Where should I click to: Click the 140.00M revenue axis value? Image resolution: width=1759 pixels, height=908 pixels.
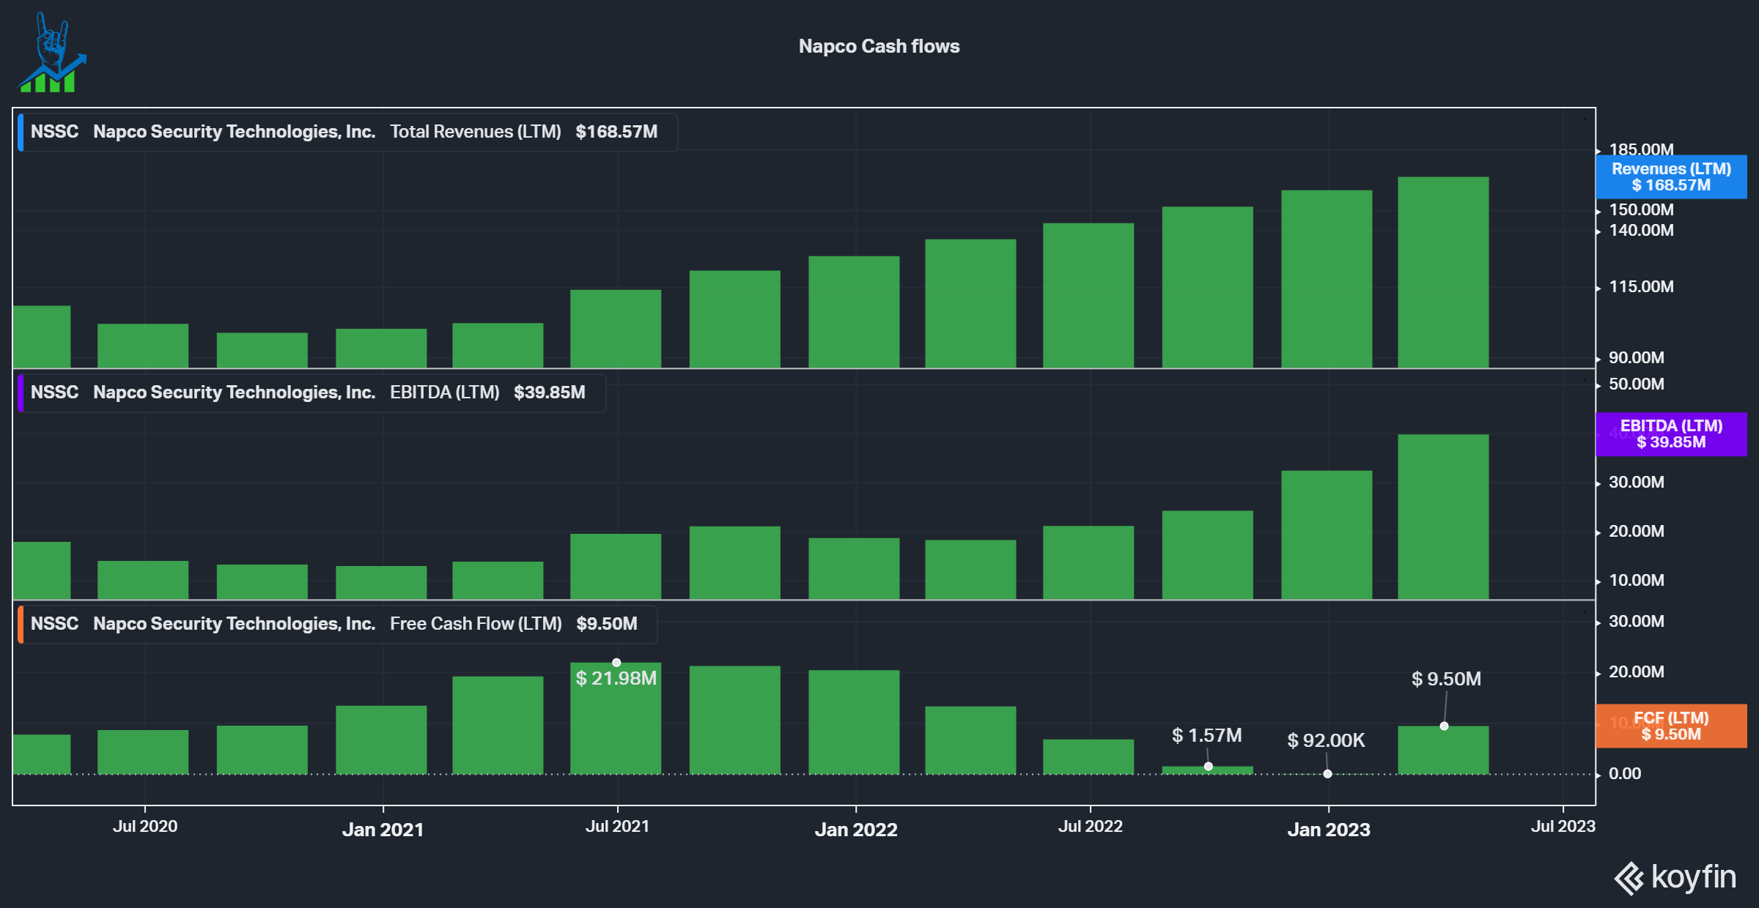coord(1641,231)
